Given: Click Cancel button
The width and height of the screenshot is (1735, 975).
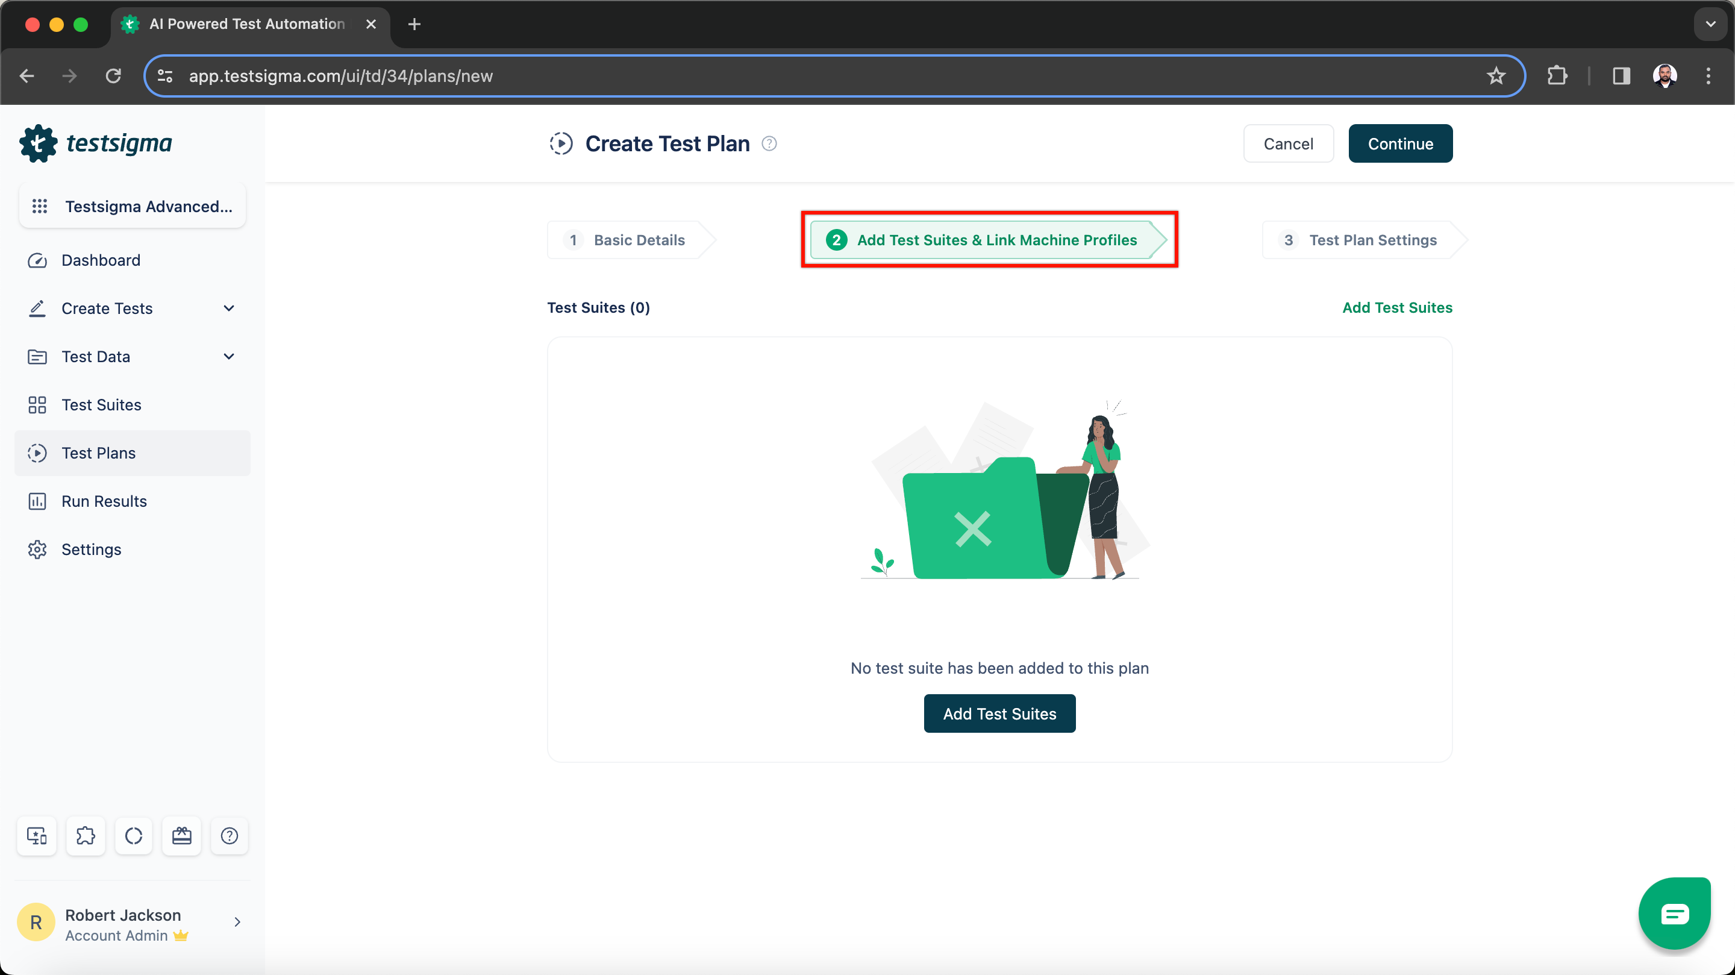Looking at the screenshot, I should [1288, 143].
